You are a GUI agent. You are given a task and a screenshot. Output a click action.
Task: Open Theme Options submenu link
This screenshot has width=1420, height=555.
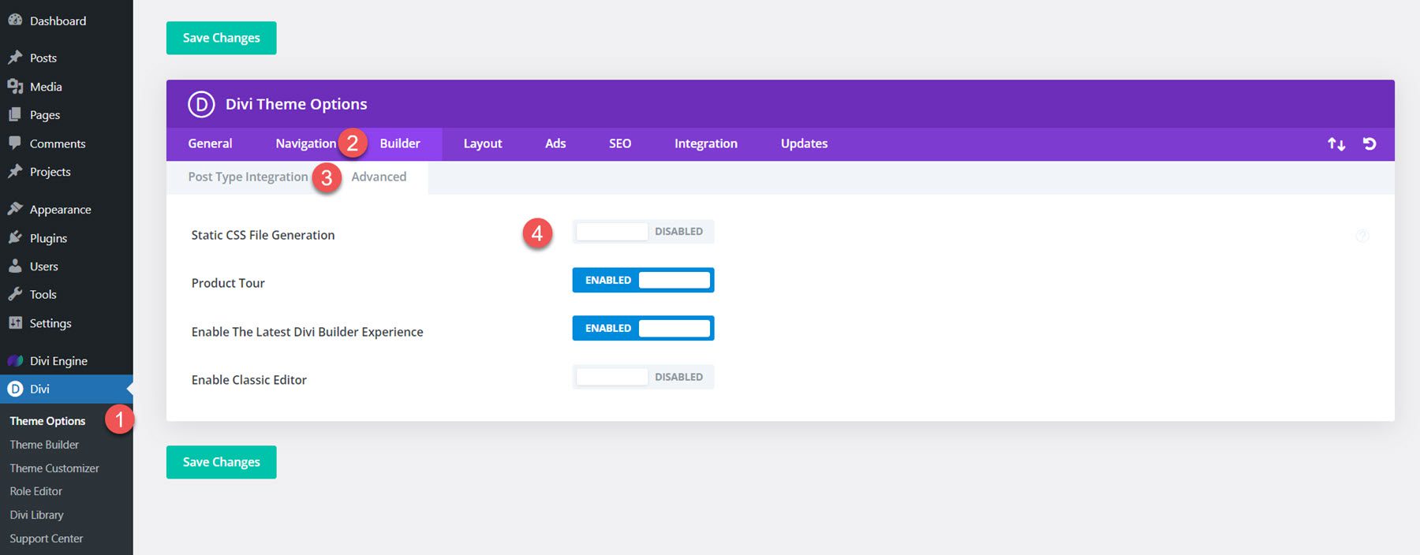47,421
